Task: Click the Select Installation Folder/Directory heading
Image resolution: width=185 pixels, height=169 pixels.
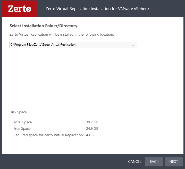Action: click(x=43, y=26)
